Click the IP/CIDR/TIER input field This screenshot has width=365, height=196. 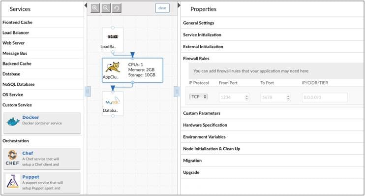tap(325, 98)
